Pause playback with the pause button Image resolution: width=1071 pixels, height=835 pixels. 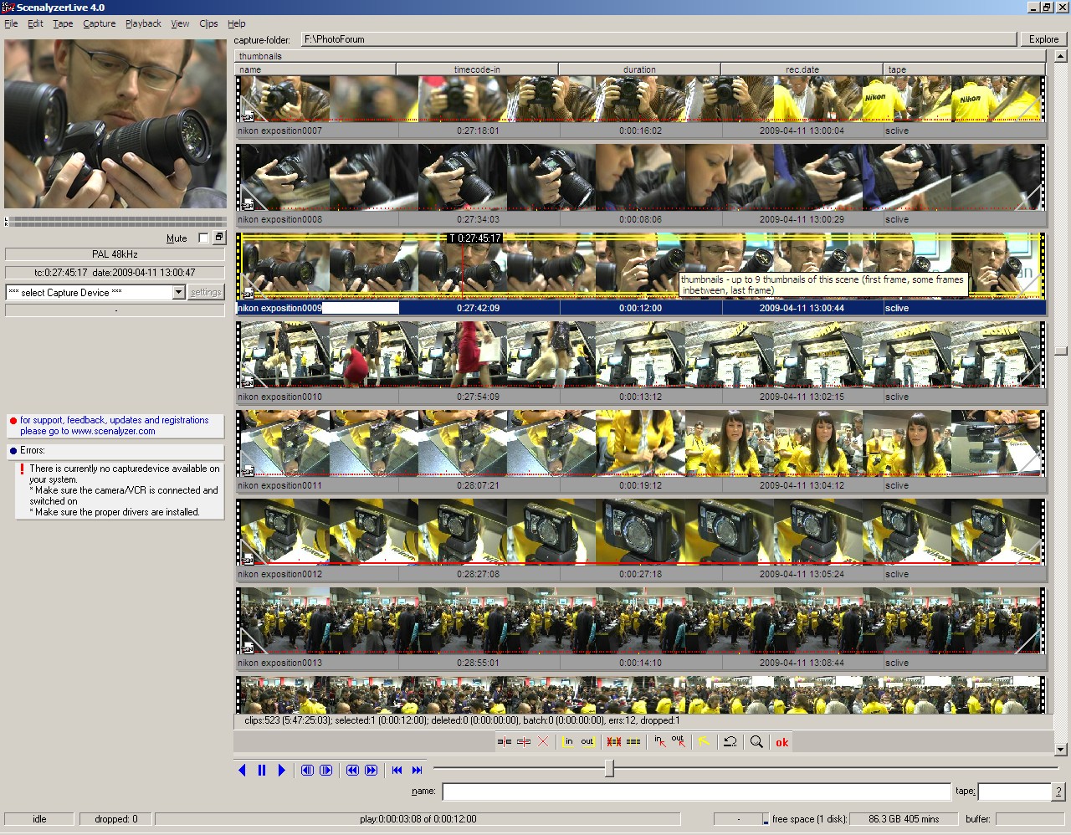pyautogui.click(x=262, y=771)
